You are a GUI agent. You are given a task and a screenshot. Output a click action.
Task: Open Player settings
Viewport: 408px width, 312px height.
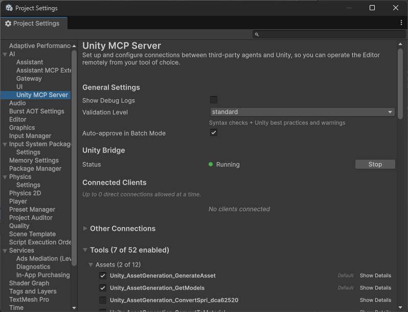coord(18,202)
